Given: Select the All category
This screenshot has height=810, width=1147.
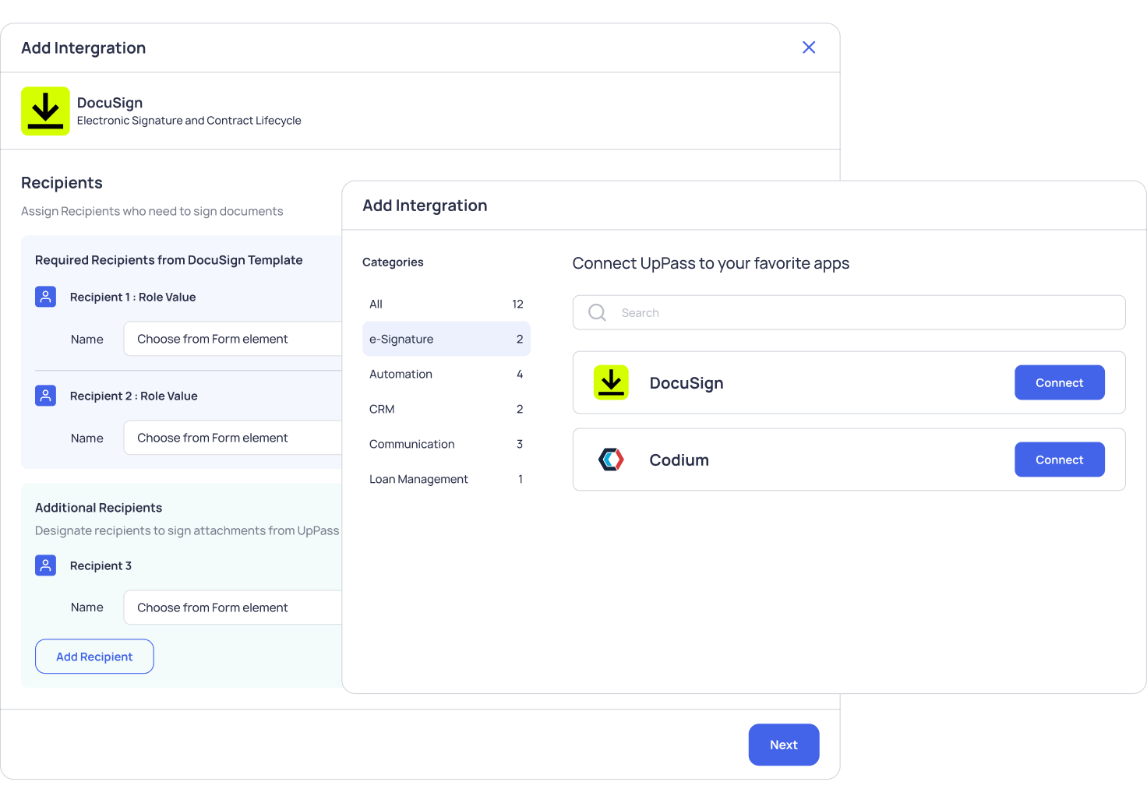Looking at the screenshot, I should point(446,304).
